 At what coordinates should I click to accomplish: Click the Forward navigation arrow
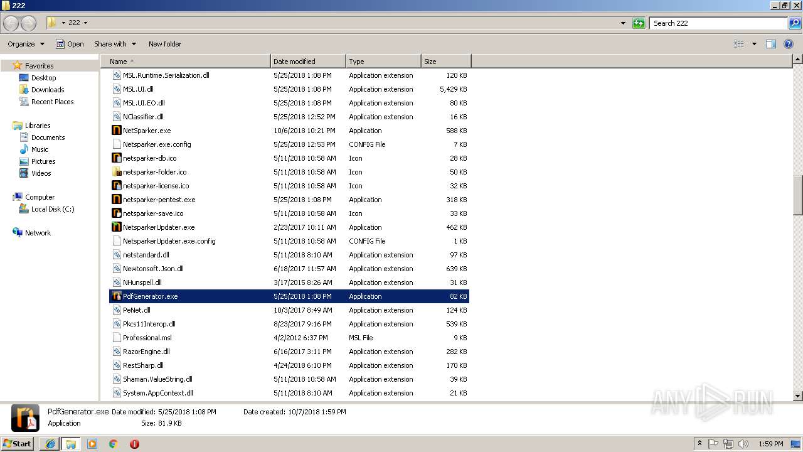click(x=29, y=23)
